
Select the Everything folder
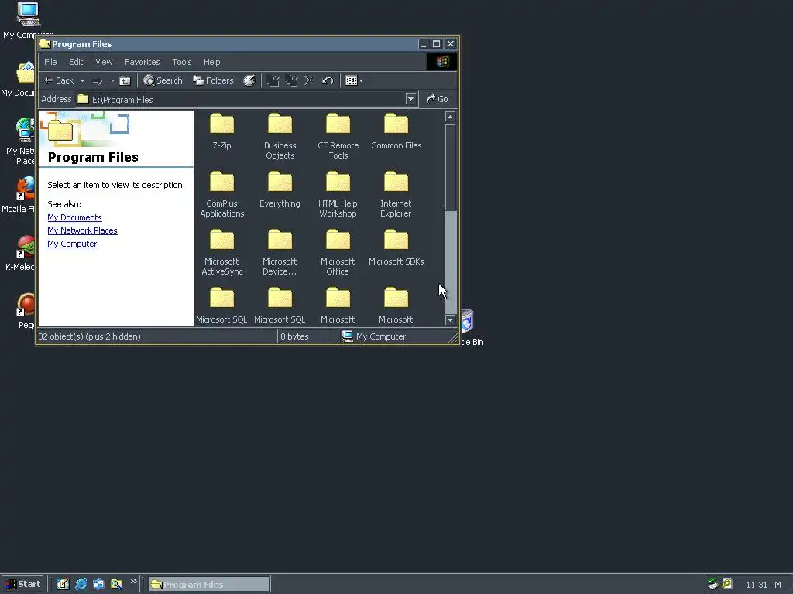point(280,190)
